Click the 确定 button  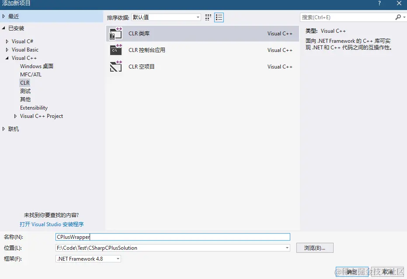[352, 272]
